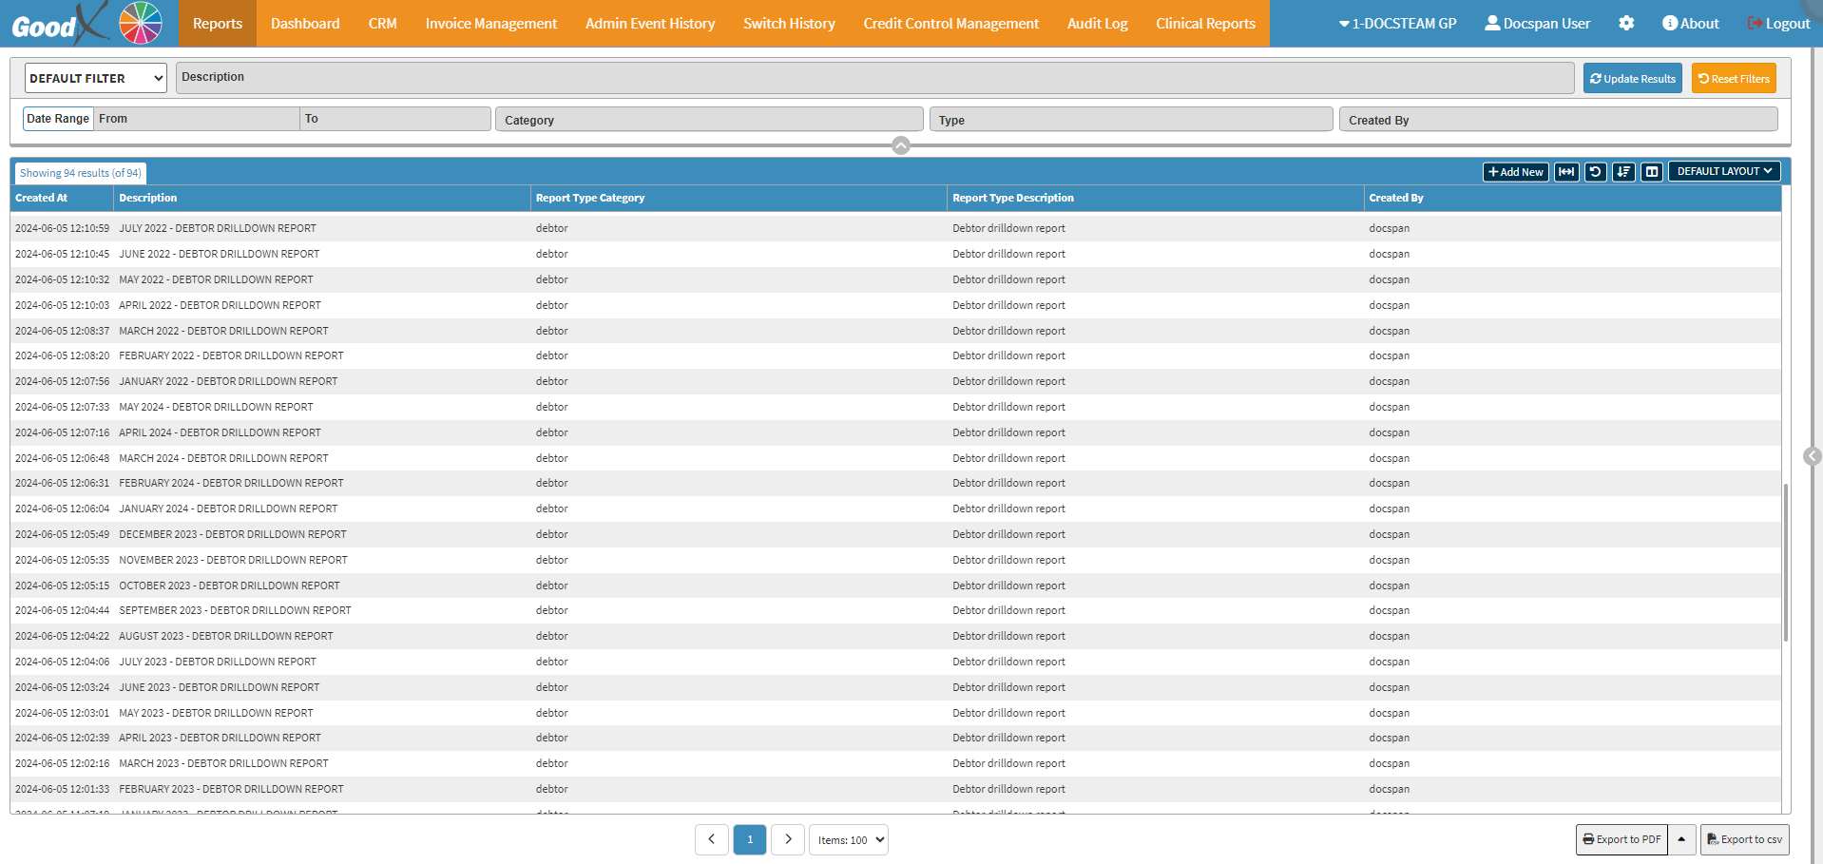
Task: Open the Items: 100 per-page selector
Action: tap(849, 840)
